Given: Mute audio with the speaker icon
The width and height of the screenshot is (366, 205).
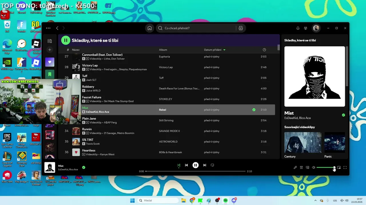Looking at the screenshot, I should click(313, 167).
